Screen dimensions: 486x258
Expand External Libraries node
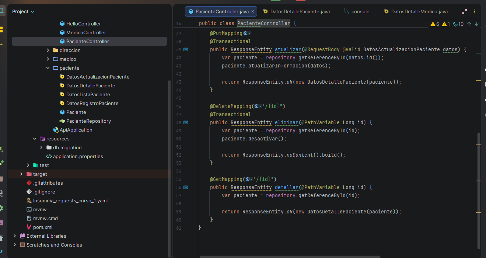pos(15,236)
